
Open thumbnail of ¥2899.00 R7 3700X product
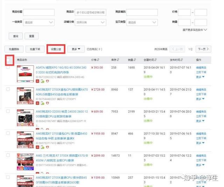(x=25, y=162)
